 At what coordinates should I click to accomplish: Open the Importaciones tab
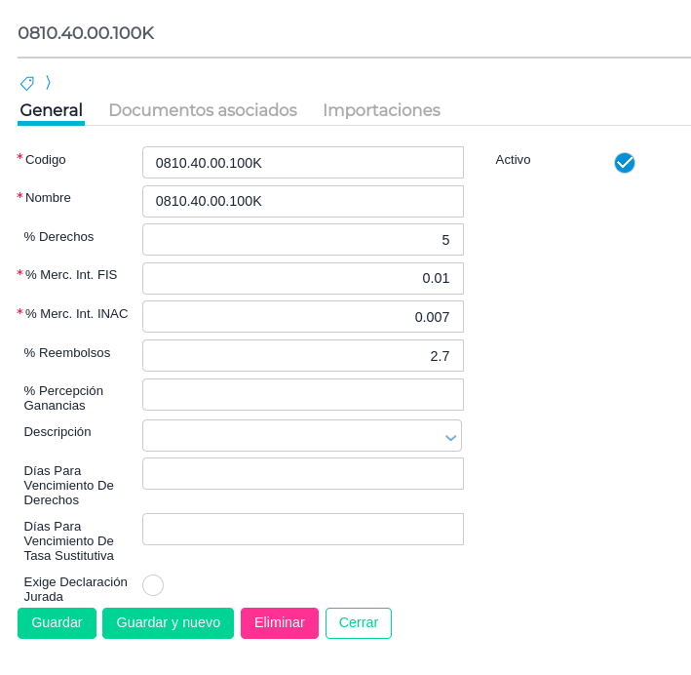point(381,110)
